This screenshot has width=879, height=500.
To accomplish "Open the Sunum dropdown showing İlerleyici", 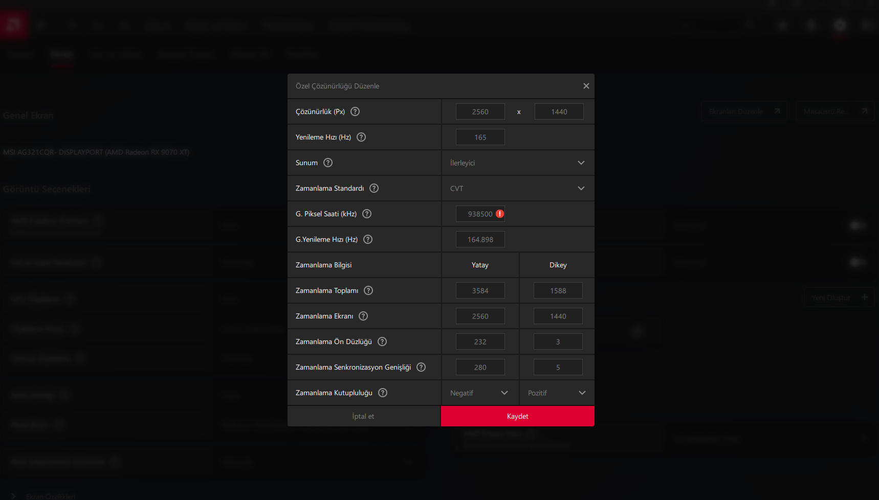I will click(x=518, y=163).
